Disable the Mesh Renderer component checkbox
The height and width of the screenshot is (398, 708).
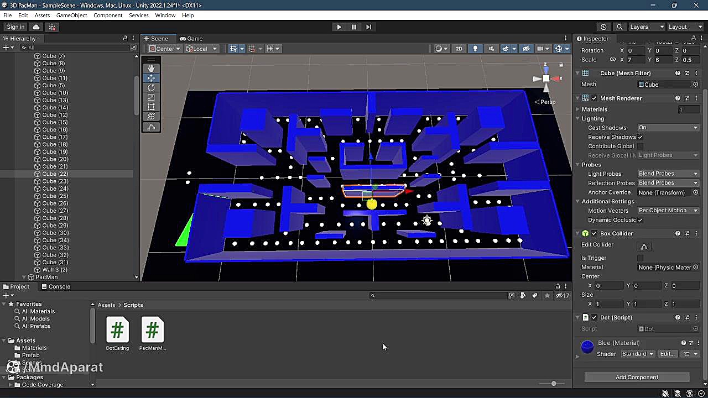pyautogui.click(x=594, y=98)
